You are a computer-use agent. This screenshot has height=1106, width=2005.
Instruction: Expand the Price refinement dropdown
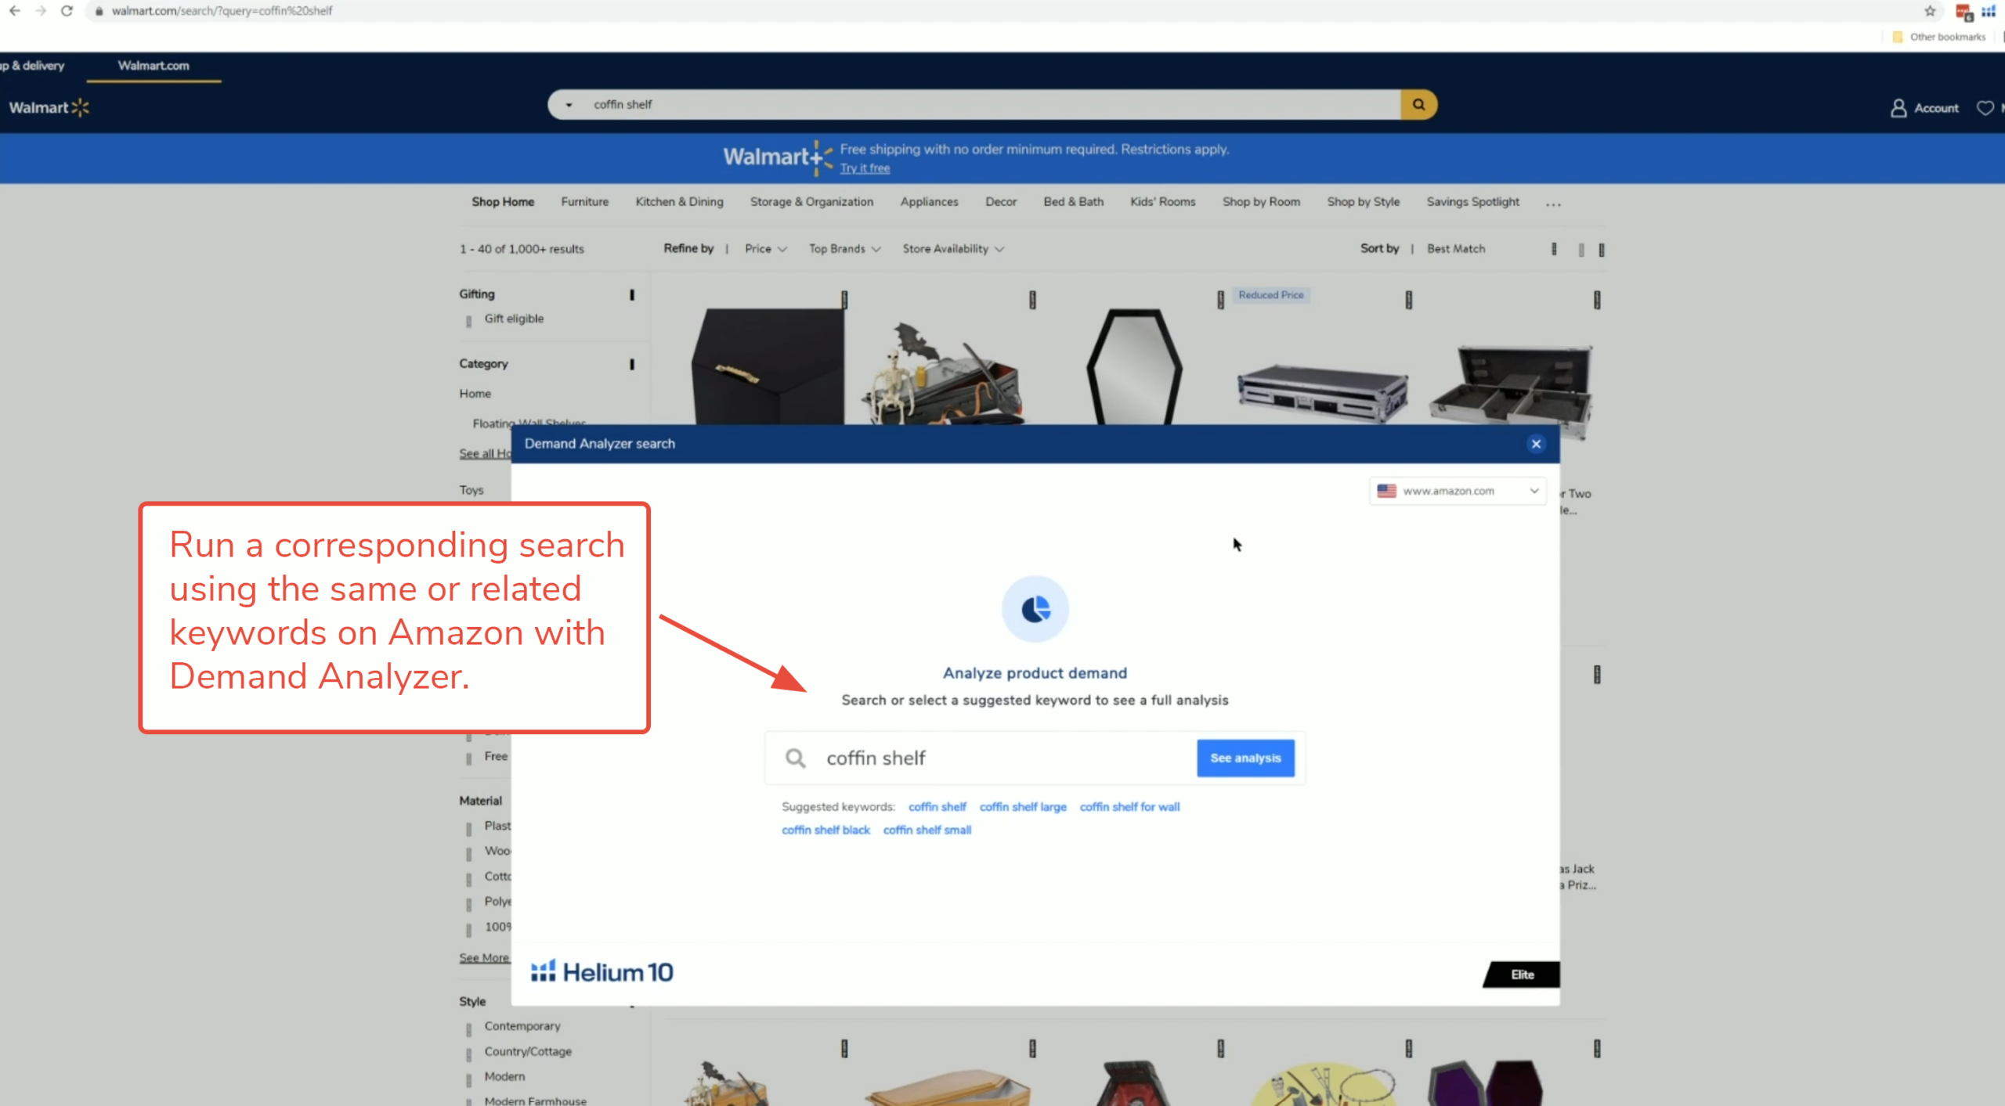point(764,249)
